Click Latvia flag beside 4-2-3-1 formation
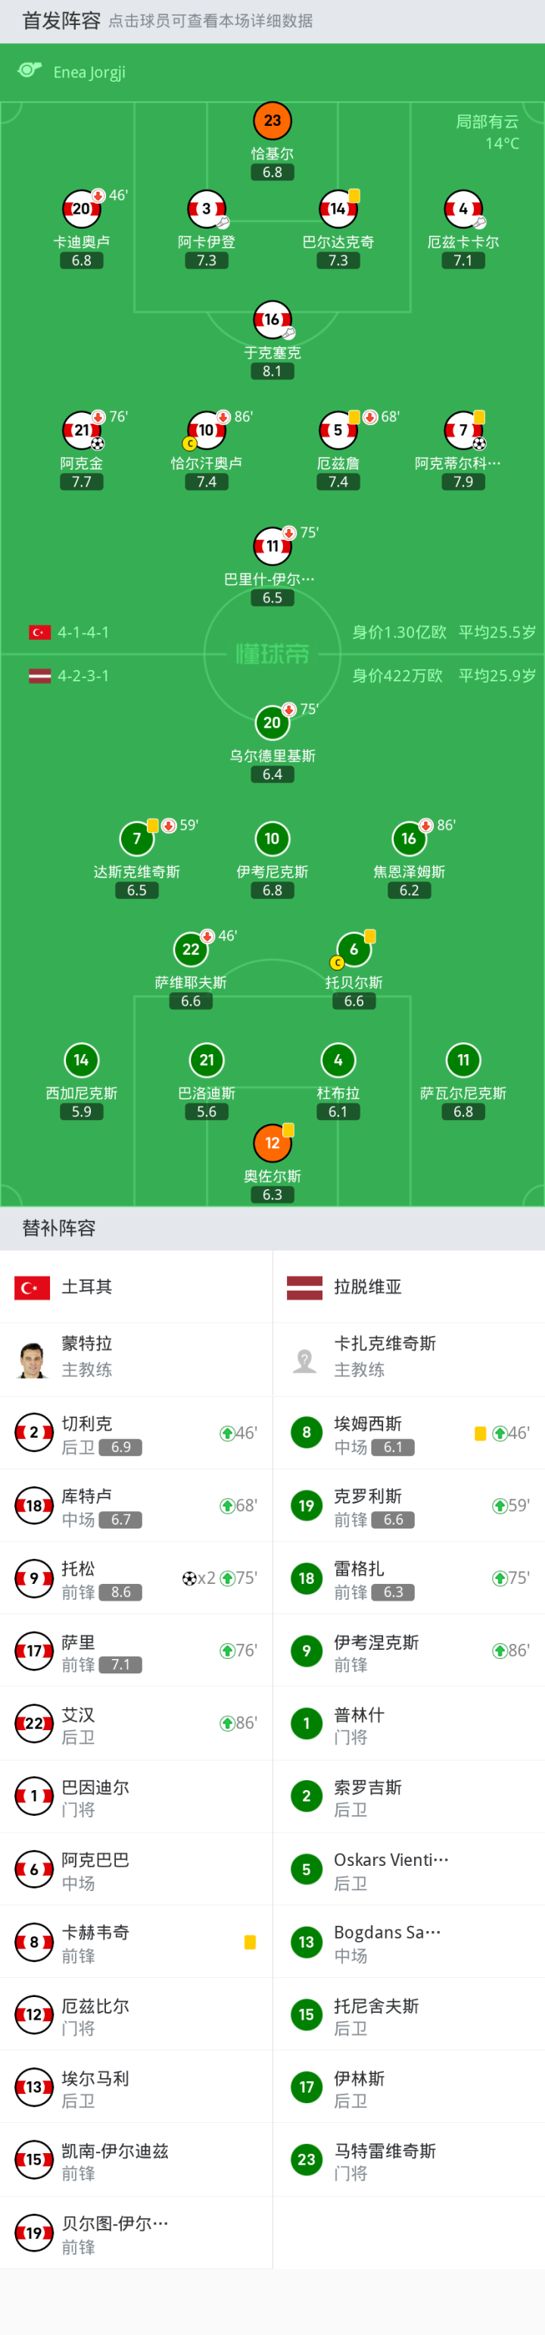 point(40,675)
